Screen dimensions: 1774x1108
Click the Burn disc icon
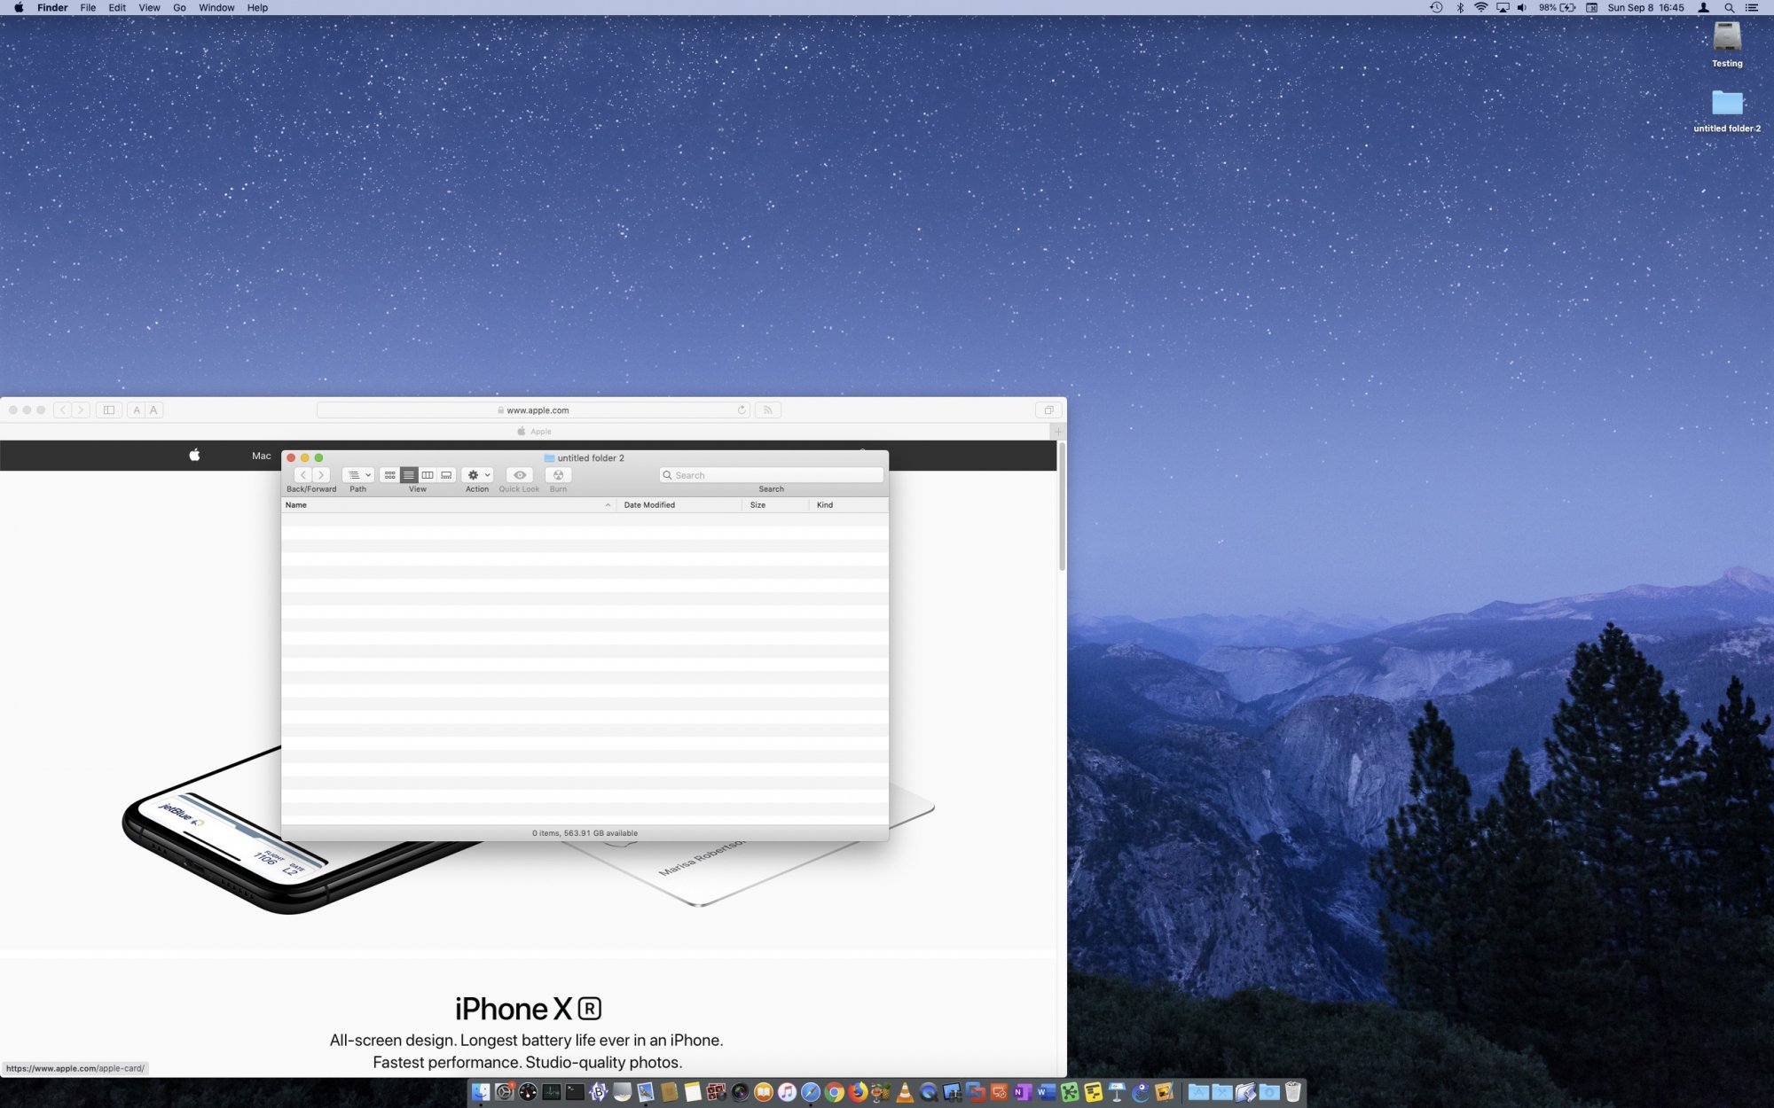tap(558, 475)
